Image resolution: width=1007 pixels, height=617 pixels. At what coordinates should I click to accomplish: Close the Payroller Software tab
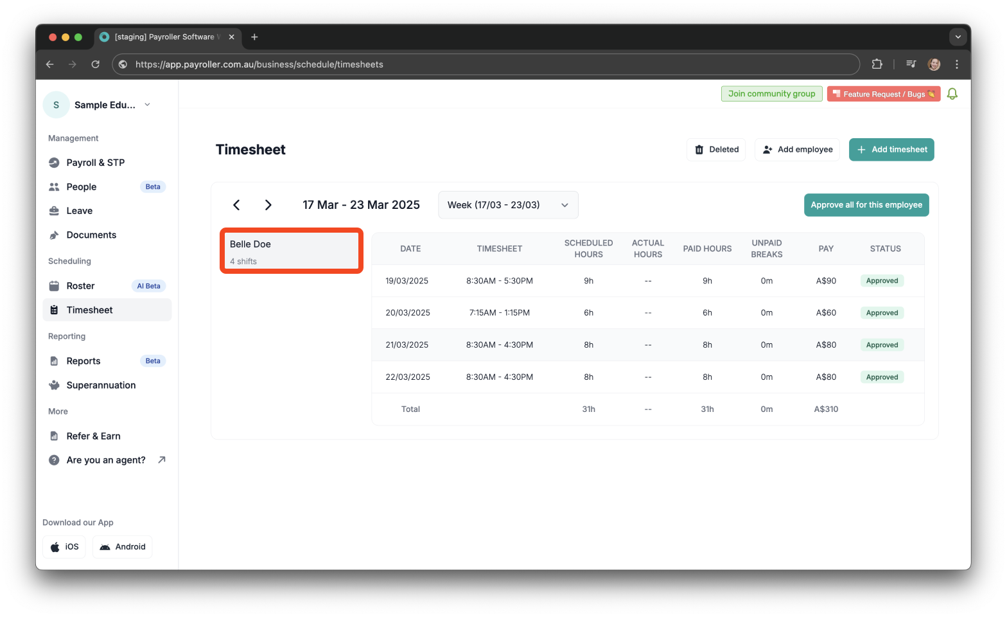coord(232,37)
